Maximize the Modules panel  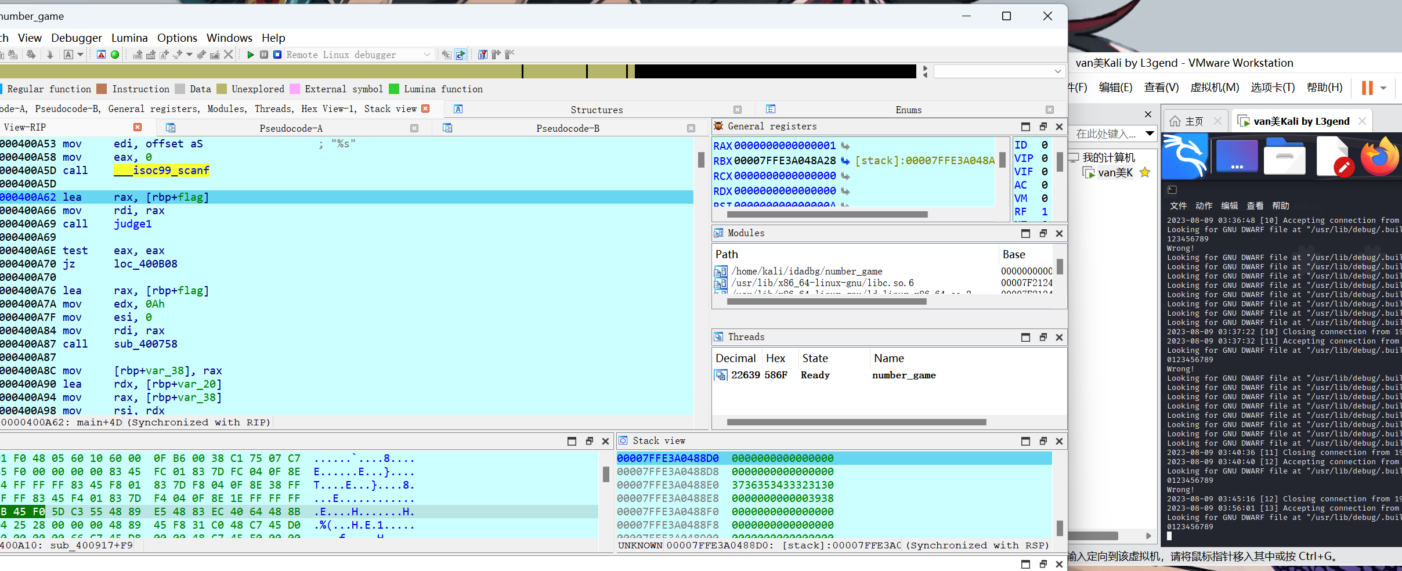pos(1025,233)
